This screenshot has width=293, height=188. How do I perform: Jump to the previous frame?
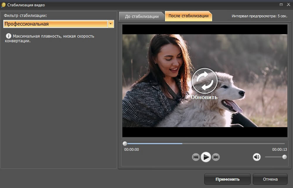pos(196,157)
